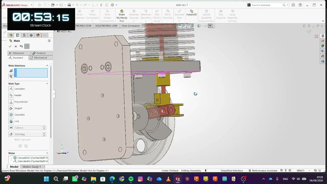This screenshot has width=327, height=184.
Task: Open File Explorer from the taskbar
Action: tap(93, 179)
